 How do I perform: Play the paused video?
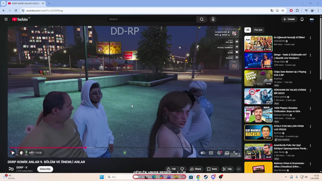(x=13, y=153)
